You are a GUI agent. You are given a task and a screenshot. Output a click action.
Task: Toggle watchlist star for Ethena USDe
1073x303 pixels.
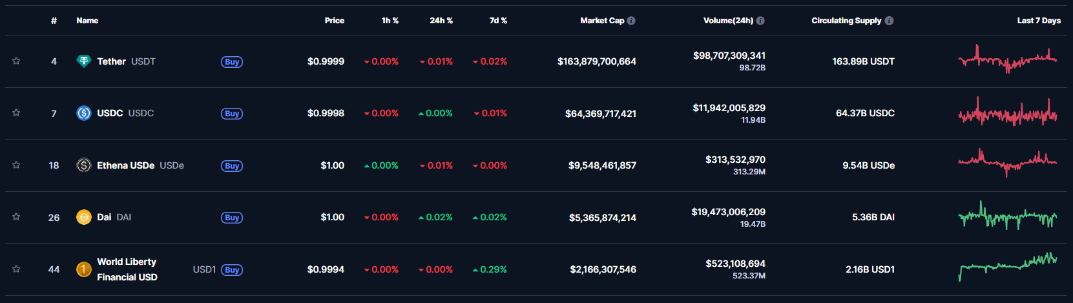[16, 165]
